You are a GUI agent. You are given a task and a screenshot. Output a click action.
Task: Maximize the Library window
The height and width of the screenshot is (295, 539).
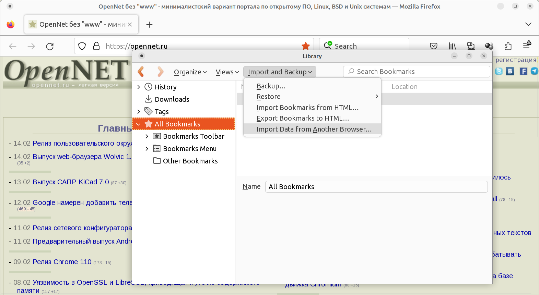[469, 56]
